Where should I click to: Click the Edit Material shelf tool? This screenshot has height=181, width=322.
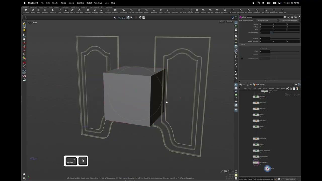[257, 11]
